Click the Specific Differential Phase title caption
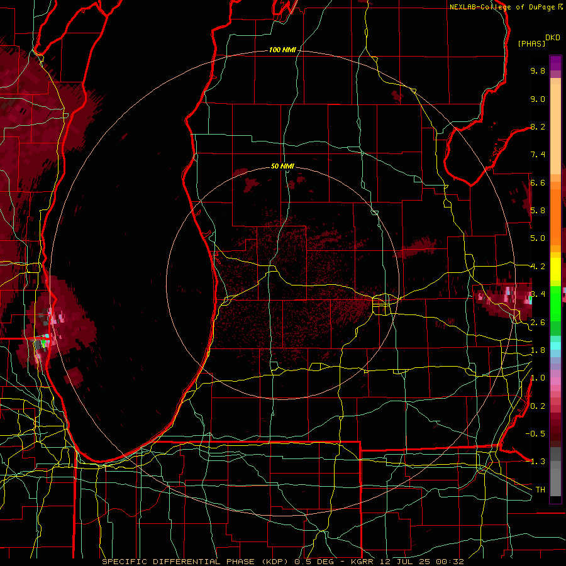The height and width of the screenshot is (566, 566). (x=282, y=562)
